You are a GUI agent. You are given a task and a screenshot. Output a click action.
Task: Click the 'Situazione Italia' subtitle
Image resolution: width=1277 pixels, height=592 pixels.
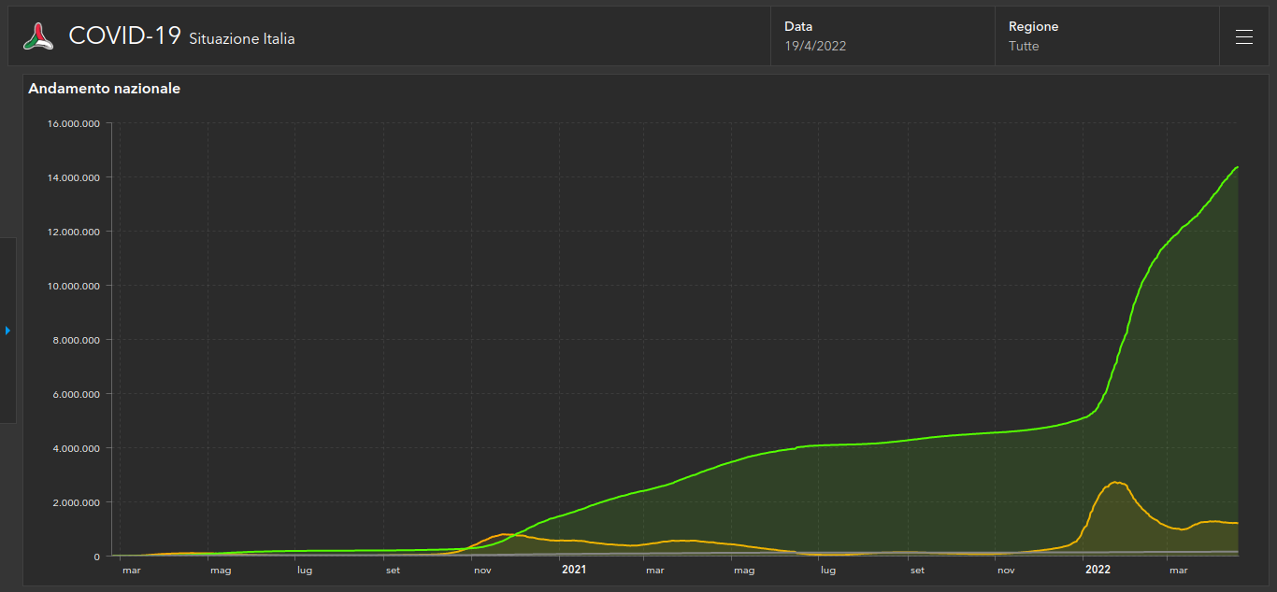point(242,39)
